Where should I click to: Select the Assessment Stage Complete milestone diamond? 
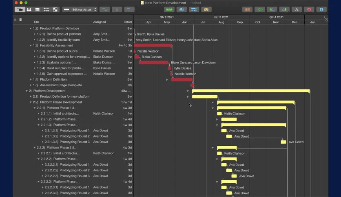pos(192,85)
